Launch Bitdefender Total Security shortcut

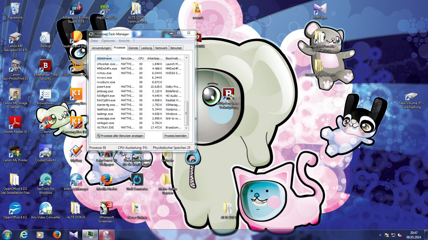tap(46, 70)
